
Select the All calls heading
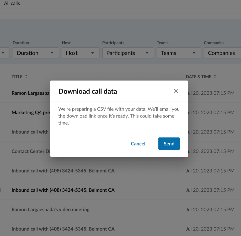[x=12, y=3]
